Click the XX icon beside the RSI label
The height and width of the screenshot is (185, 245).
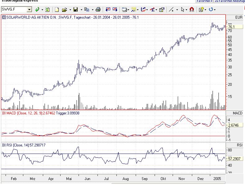pyautogui.click(x=4, y=145)
